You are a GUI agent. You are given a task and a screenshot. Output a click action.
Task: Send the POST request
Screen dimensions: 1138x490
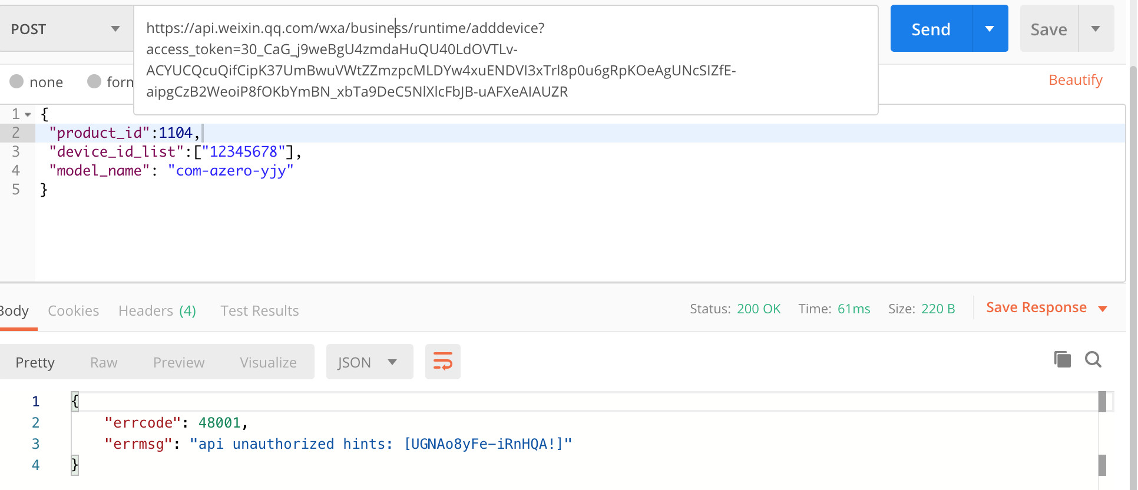[x=931, y=29]
